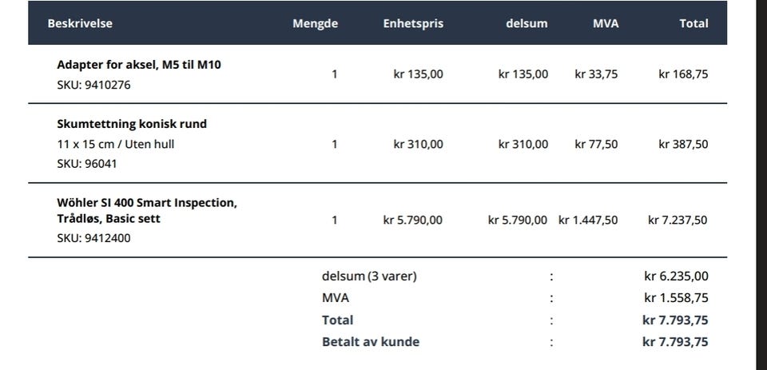
Task: Click the 11 x 15 cm / Uten hull variant
Action: pos(115,145)
